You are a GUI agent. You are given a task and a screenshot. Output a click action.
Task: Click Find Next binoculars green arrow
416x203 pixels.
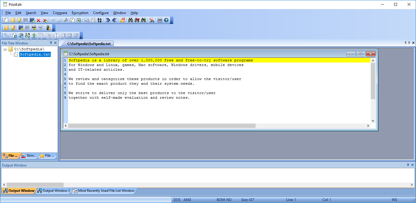pos(143,20)
